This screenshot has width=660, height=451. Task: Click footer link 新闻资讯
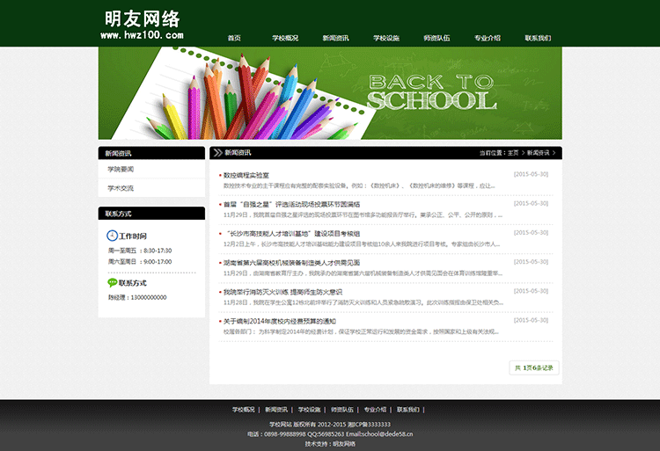pos(276,410)
